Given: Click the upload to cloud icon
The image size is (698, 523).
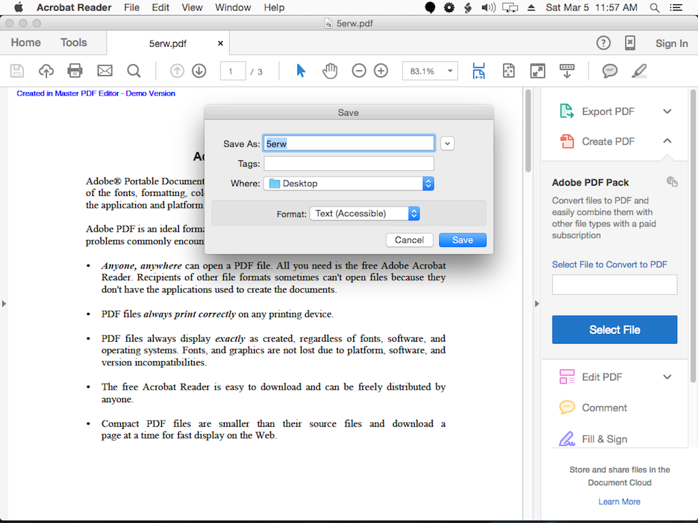Looking at the screenshot, I should [x=46, y=70].
